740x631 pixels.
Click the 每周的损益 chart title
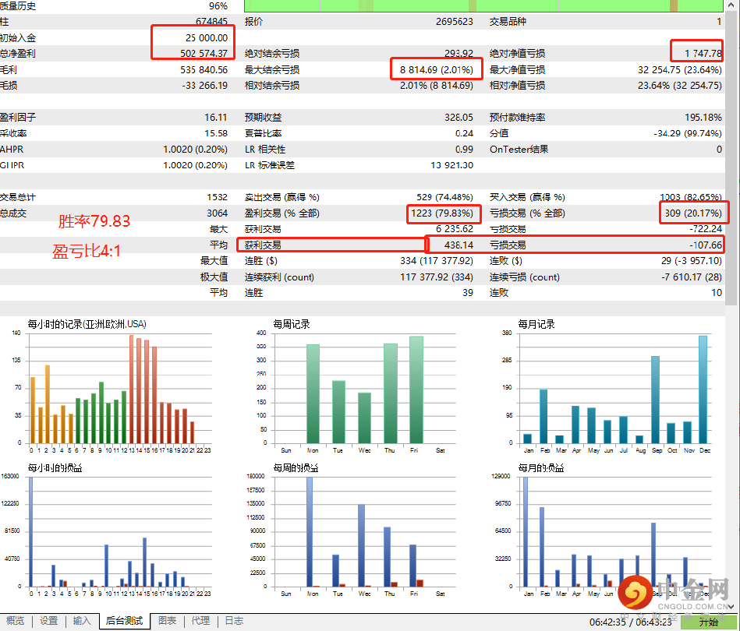pos(296,468)
